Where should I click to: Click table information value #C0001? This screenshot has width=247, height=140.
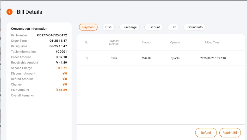pyautogui.click(x=61, y=52)
